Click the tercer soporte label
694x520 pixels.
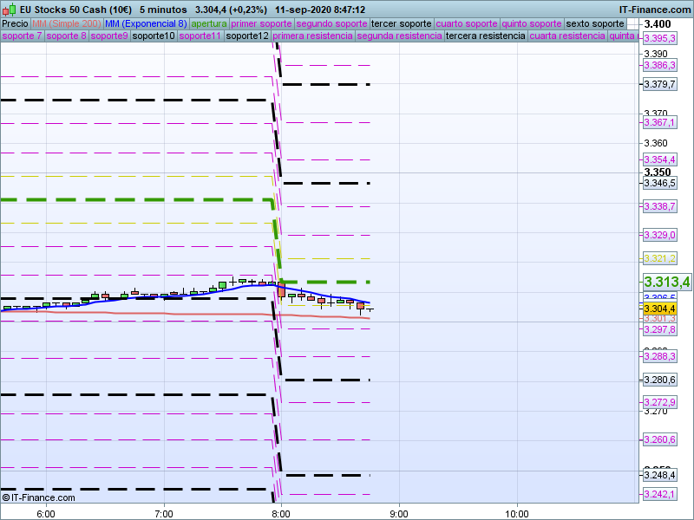(401, 23)
